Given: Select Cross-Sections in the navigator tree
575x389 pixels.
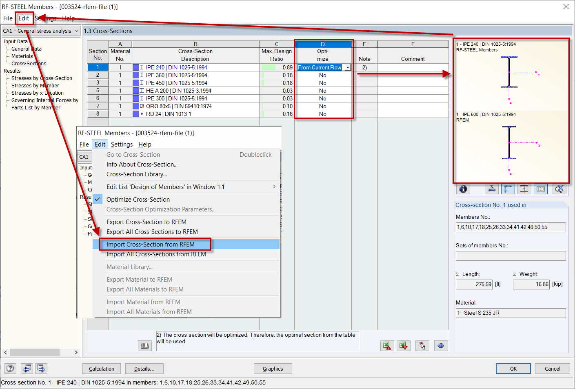Looking at the screenshot, I should pyautogui.click(x=29, y=64).
